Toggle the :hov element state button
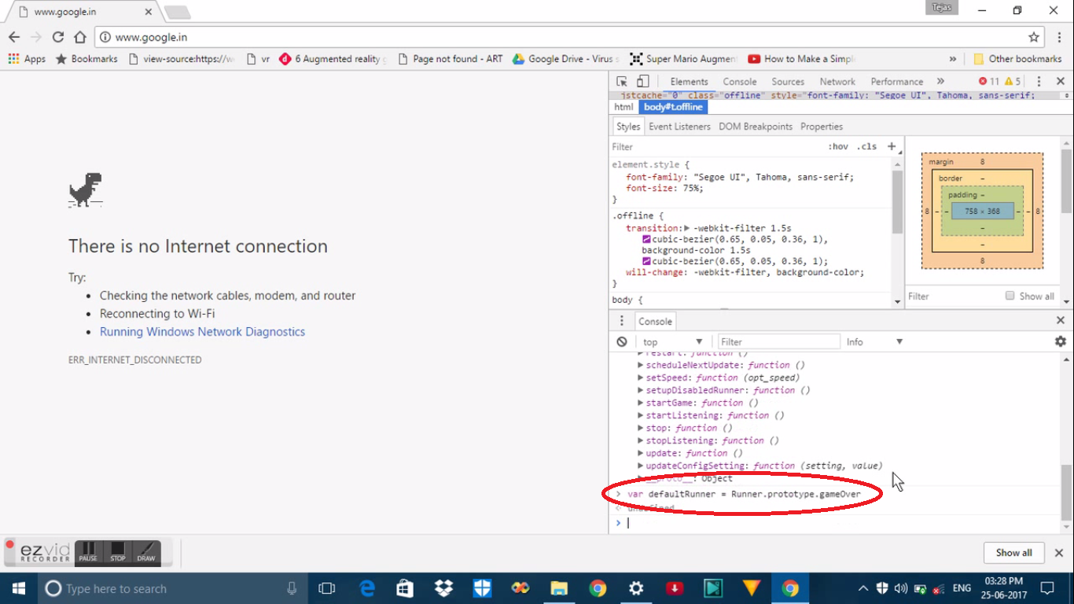This screenshot has width=1074, height=604. (x=838, y=146)
